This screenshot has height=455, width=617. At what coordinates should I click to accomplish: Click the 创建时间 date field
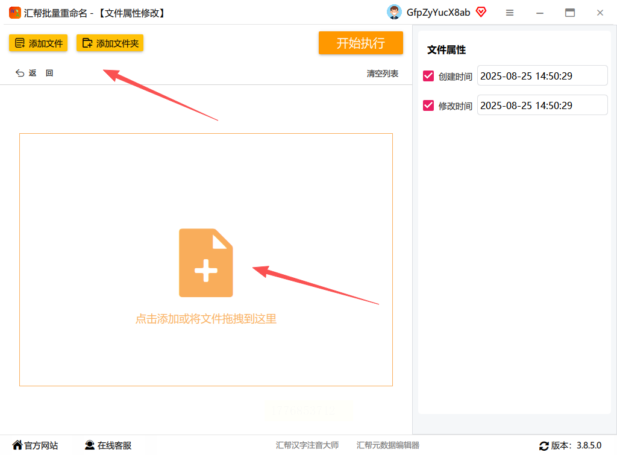[542, 75]
